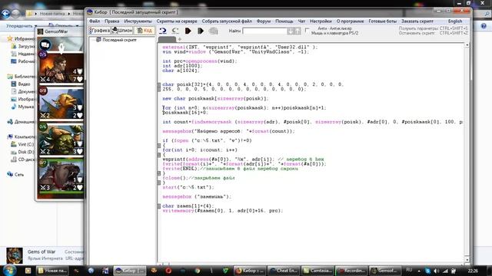Click the Кибор taskbar button
Screen dimensions: 492x276
point(130,271)
